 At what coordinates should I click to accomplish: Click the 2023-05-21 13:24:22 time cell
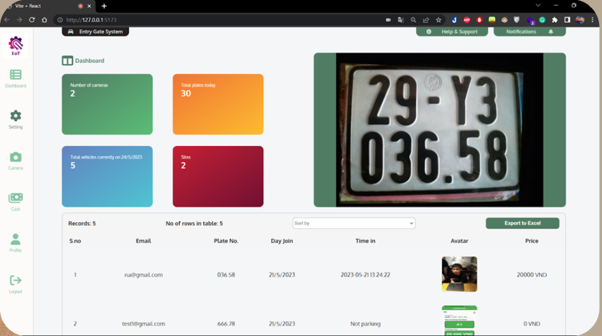(365, 275)
